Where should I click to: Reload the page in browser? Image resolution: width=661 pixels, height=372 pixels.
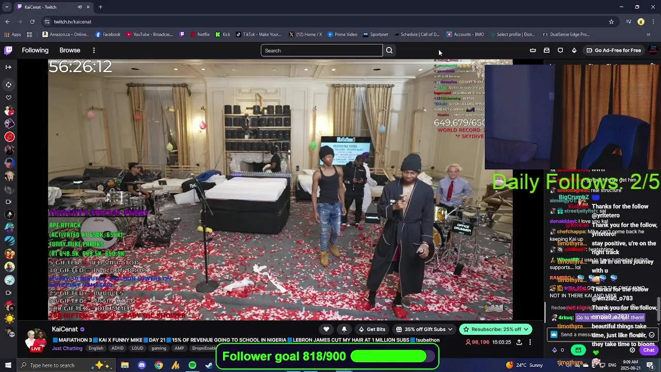[32, 22]
